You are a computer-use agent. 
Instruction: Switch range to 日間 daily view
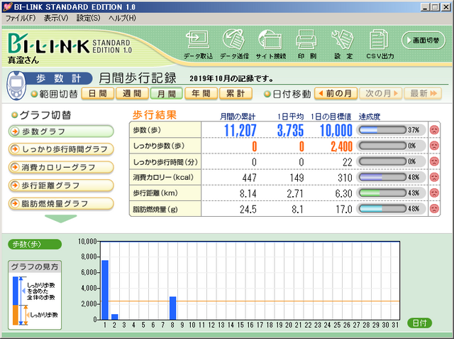(x=98, y=94)
